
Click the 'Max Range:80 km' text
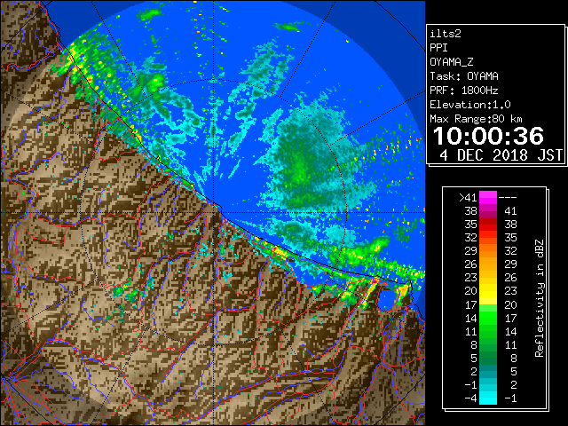tap(476, 119)
